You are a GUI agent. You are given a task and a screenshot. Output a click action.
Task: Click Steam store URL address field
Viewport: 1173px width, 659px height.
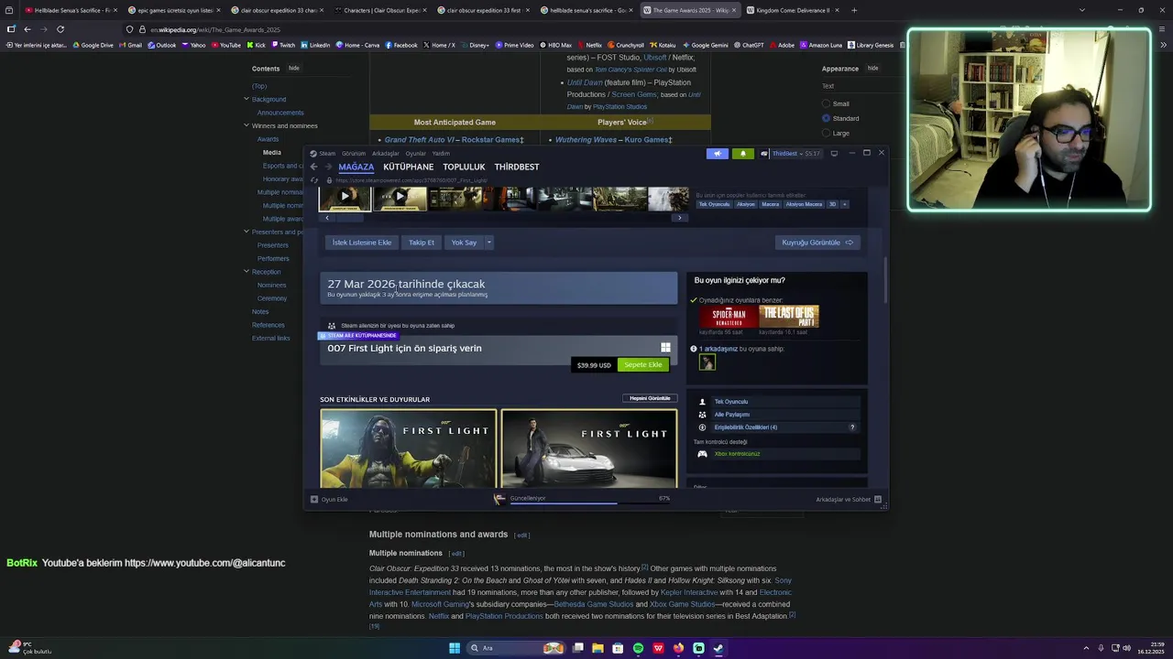coord(412,180)
